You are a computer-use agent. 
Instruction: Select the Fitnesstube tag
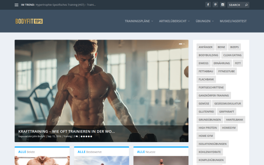point(227,71)
